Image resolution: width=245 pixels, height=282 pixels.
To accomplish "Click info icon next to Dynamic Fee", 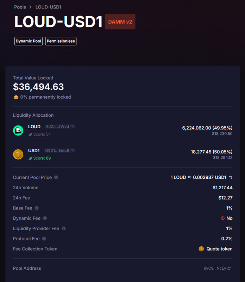I will [45, 219].
